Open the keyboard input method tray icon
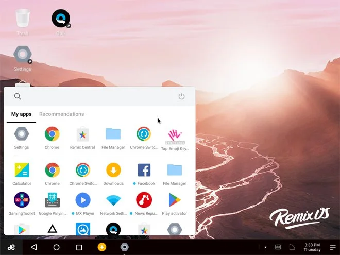The width and height of the screenshot is (340, 255). [278, 247]
